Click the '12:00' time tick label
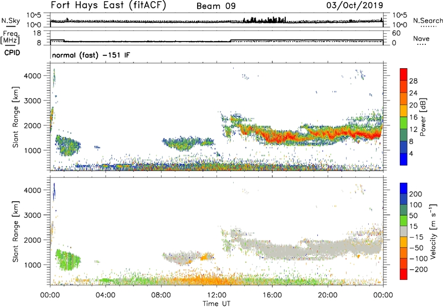 pyautogui.click(x=217, y=295)
